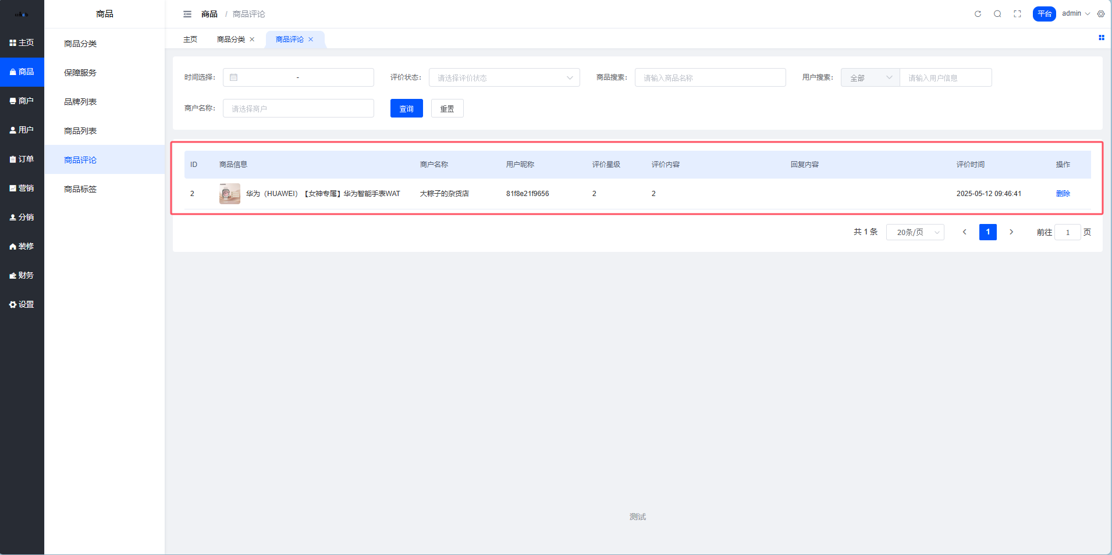Open the settings gear icon top right
The image size is (1112, 555).
coord(1101,14)
